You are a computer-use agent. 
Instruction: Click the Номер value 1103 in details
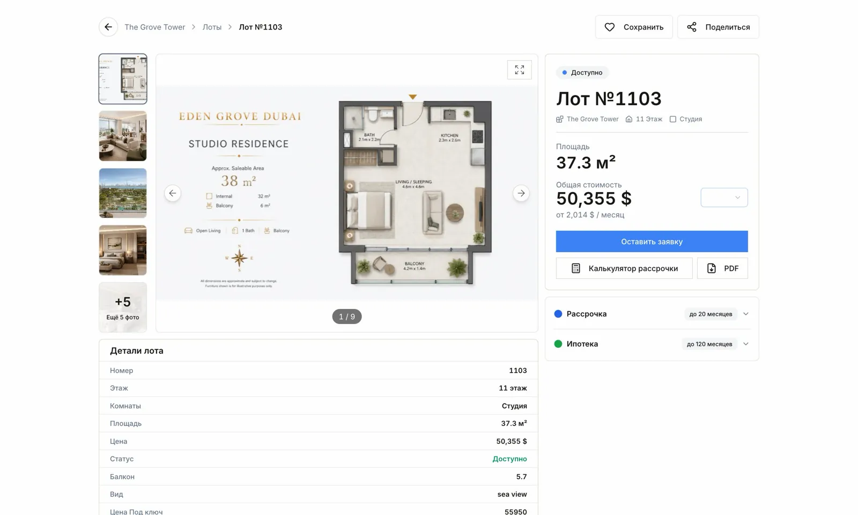pos(518,370)
